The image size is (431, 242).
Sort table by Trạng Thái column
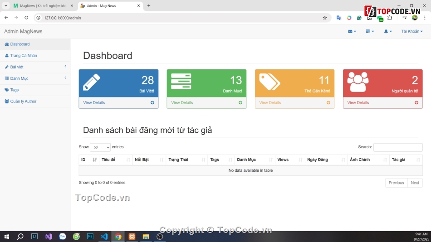click(187, 160)
